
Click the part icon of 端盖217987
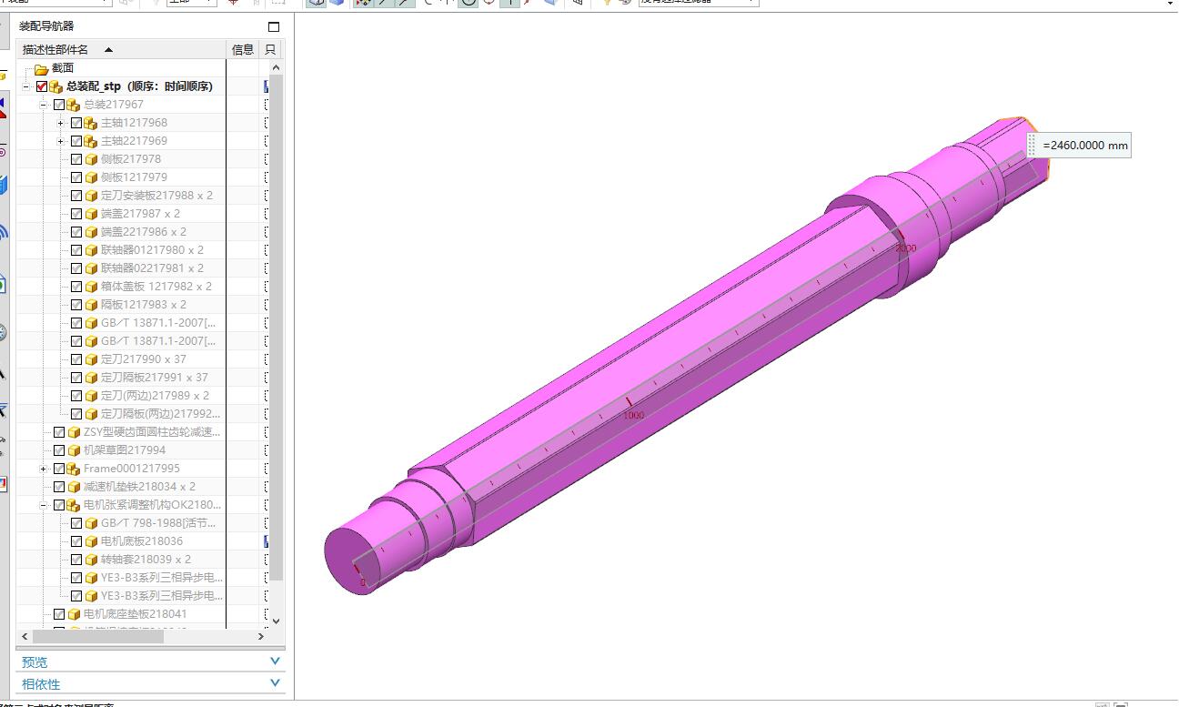point(91,214)
